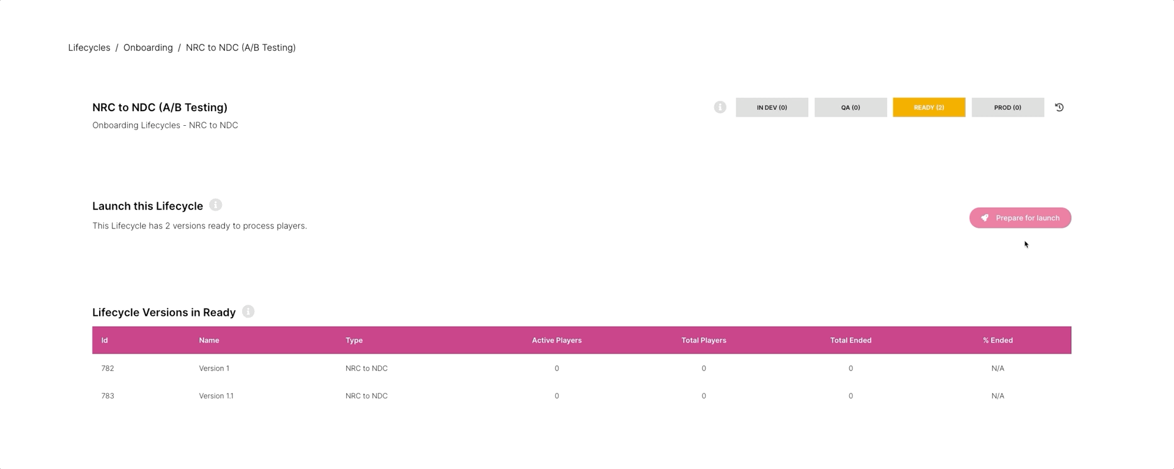Select the READY (2) stage tab

pyautogui.click(x=928, y=107)
